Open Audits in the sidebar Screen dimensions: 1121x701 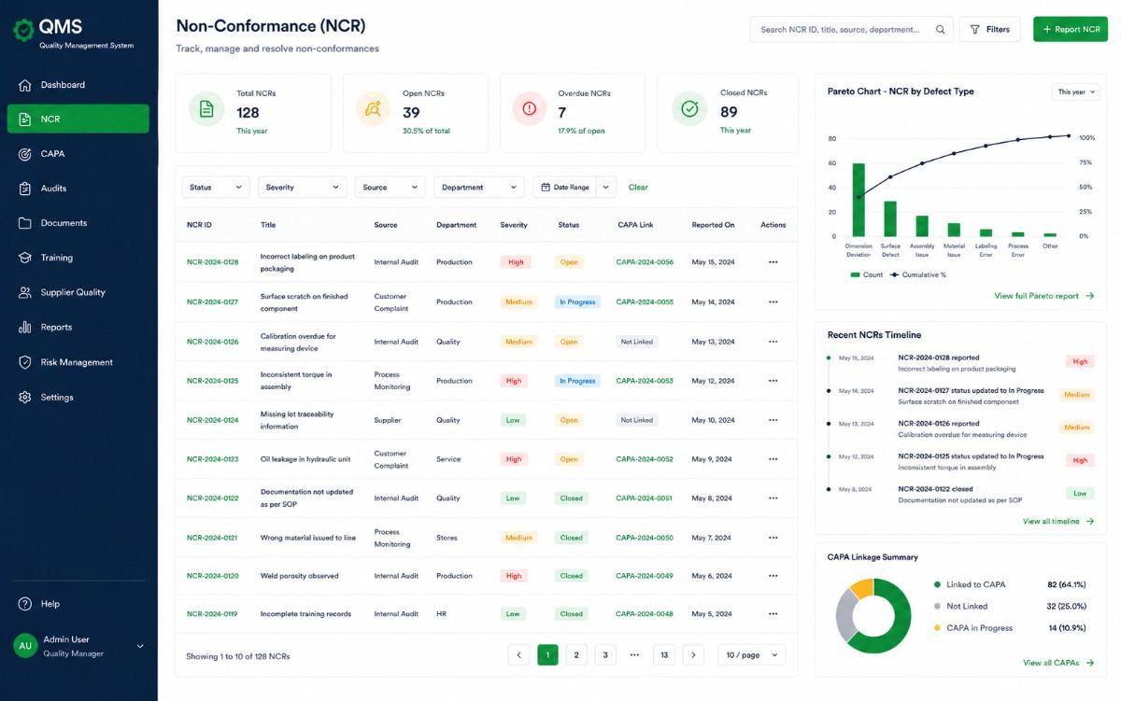coord(78,189)
